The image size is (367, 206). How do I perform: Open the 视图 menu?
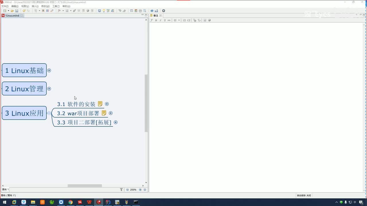tap(25, 6)
